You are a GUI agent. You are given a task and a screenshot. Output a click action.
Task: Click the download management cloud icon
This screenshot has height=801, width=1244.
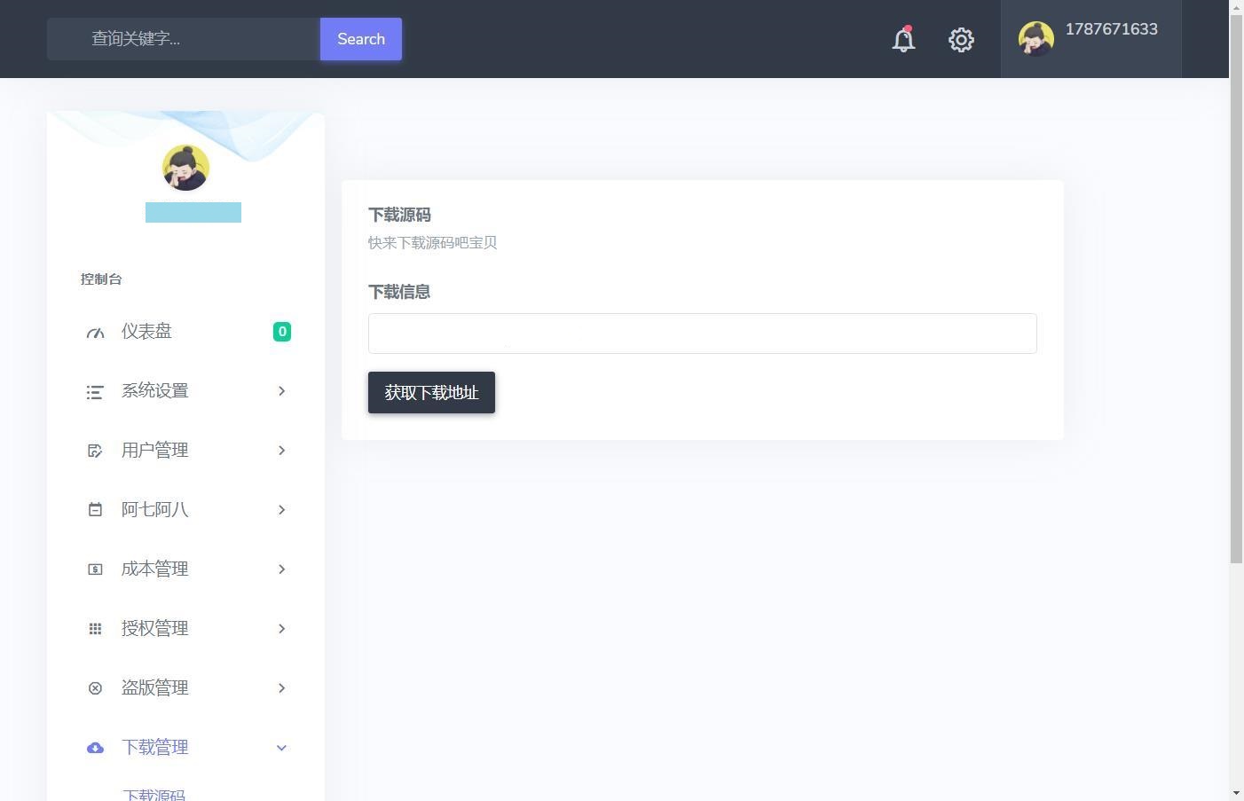tap(95, 748)
